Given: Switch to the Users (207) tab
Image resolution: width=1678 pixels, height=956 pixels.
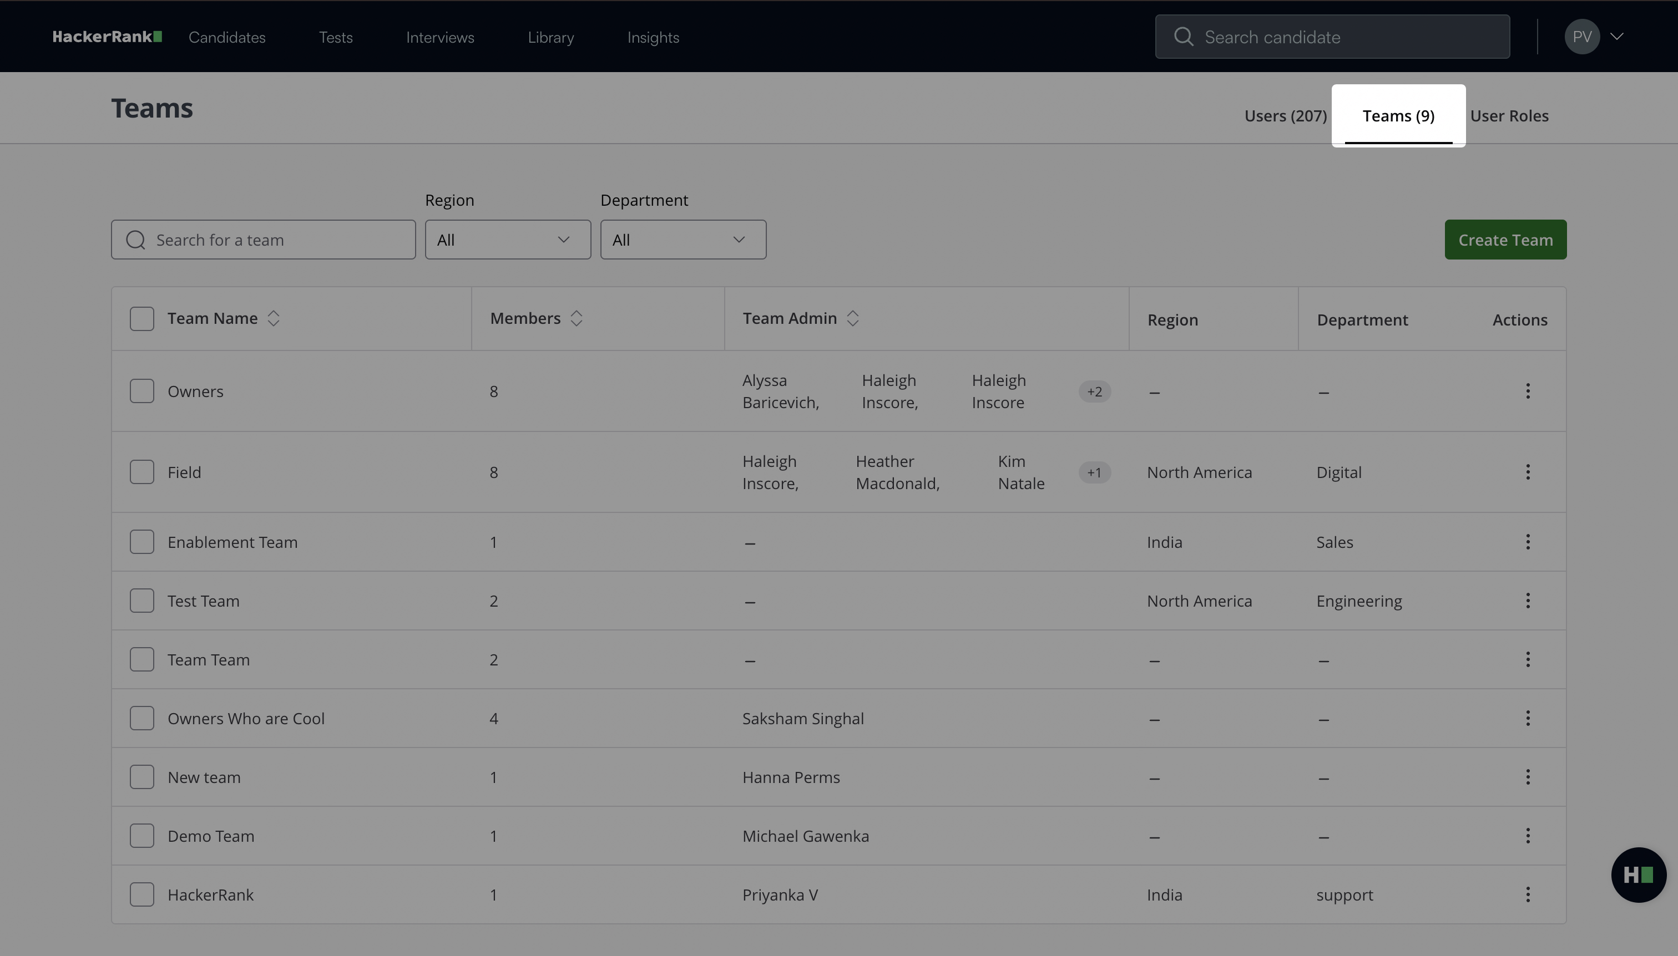Looking at the screenshot, I should 1285,116.
